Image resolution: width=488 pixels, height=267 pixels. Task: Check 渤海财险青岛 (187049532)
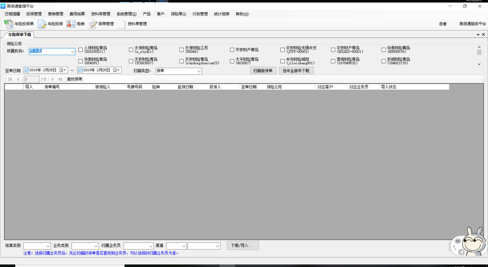[333, 61]
